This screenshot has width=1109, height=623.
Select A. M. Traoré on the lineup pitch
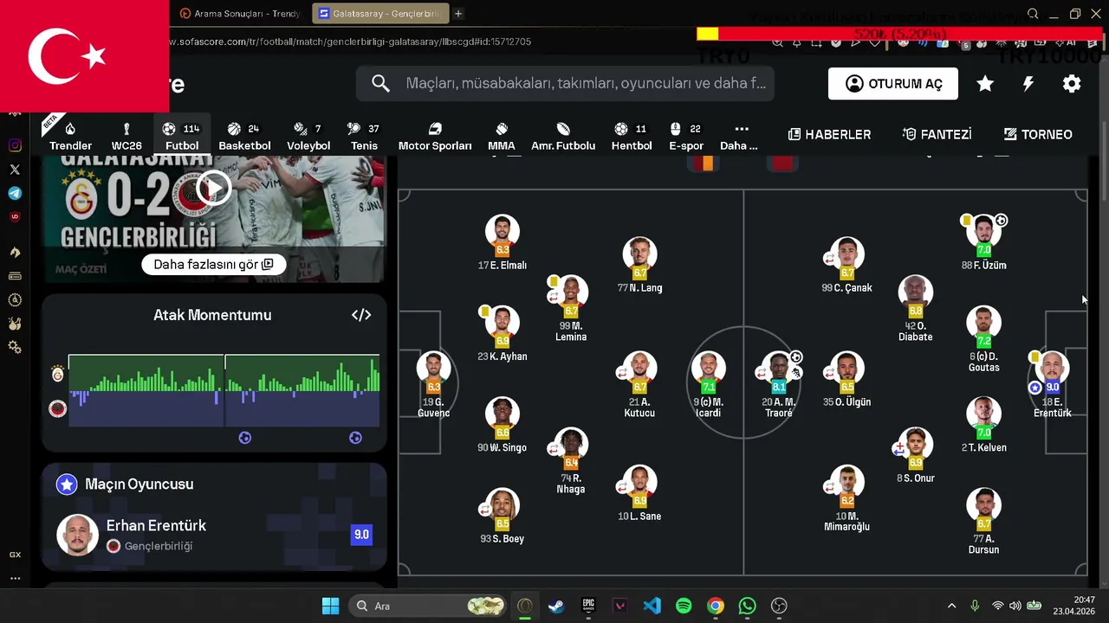(778, 385)
